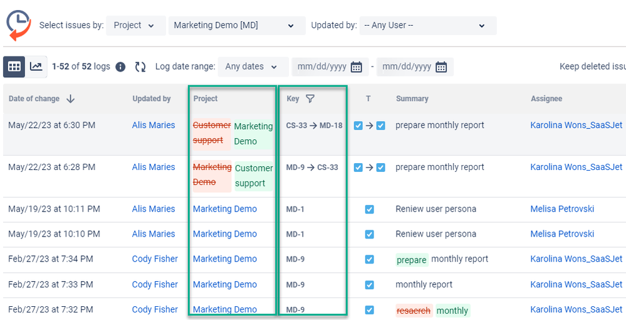The image size is (626, 320).
Task: Click MD-9 key in 7:34 PM row
Action: tap(295, 259)
